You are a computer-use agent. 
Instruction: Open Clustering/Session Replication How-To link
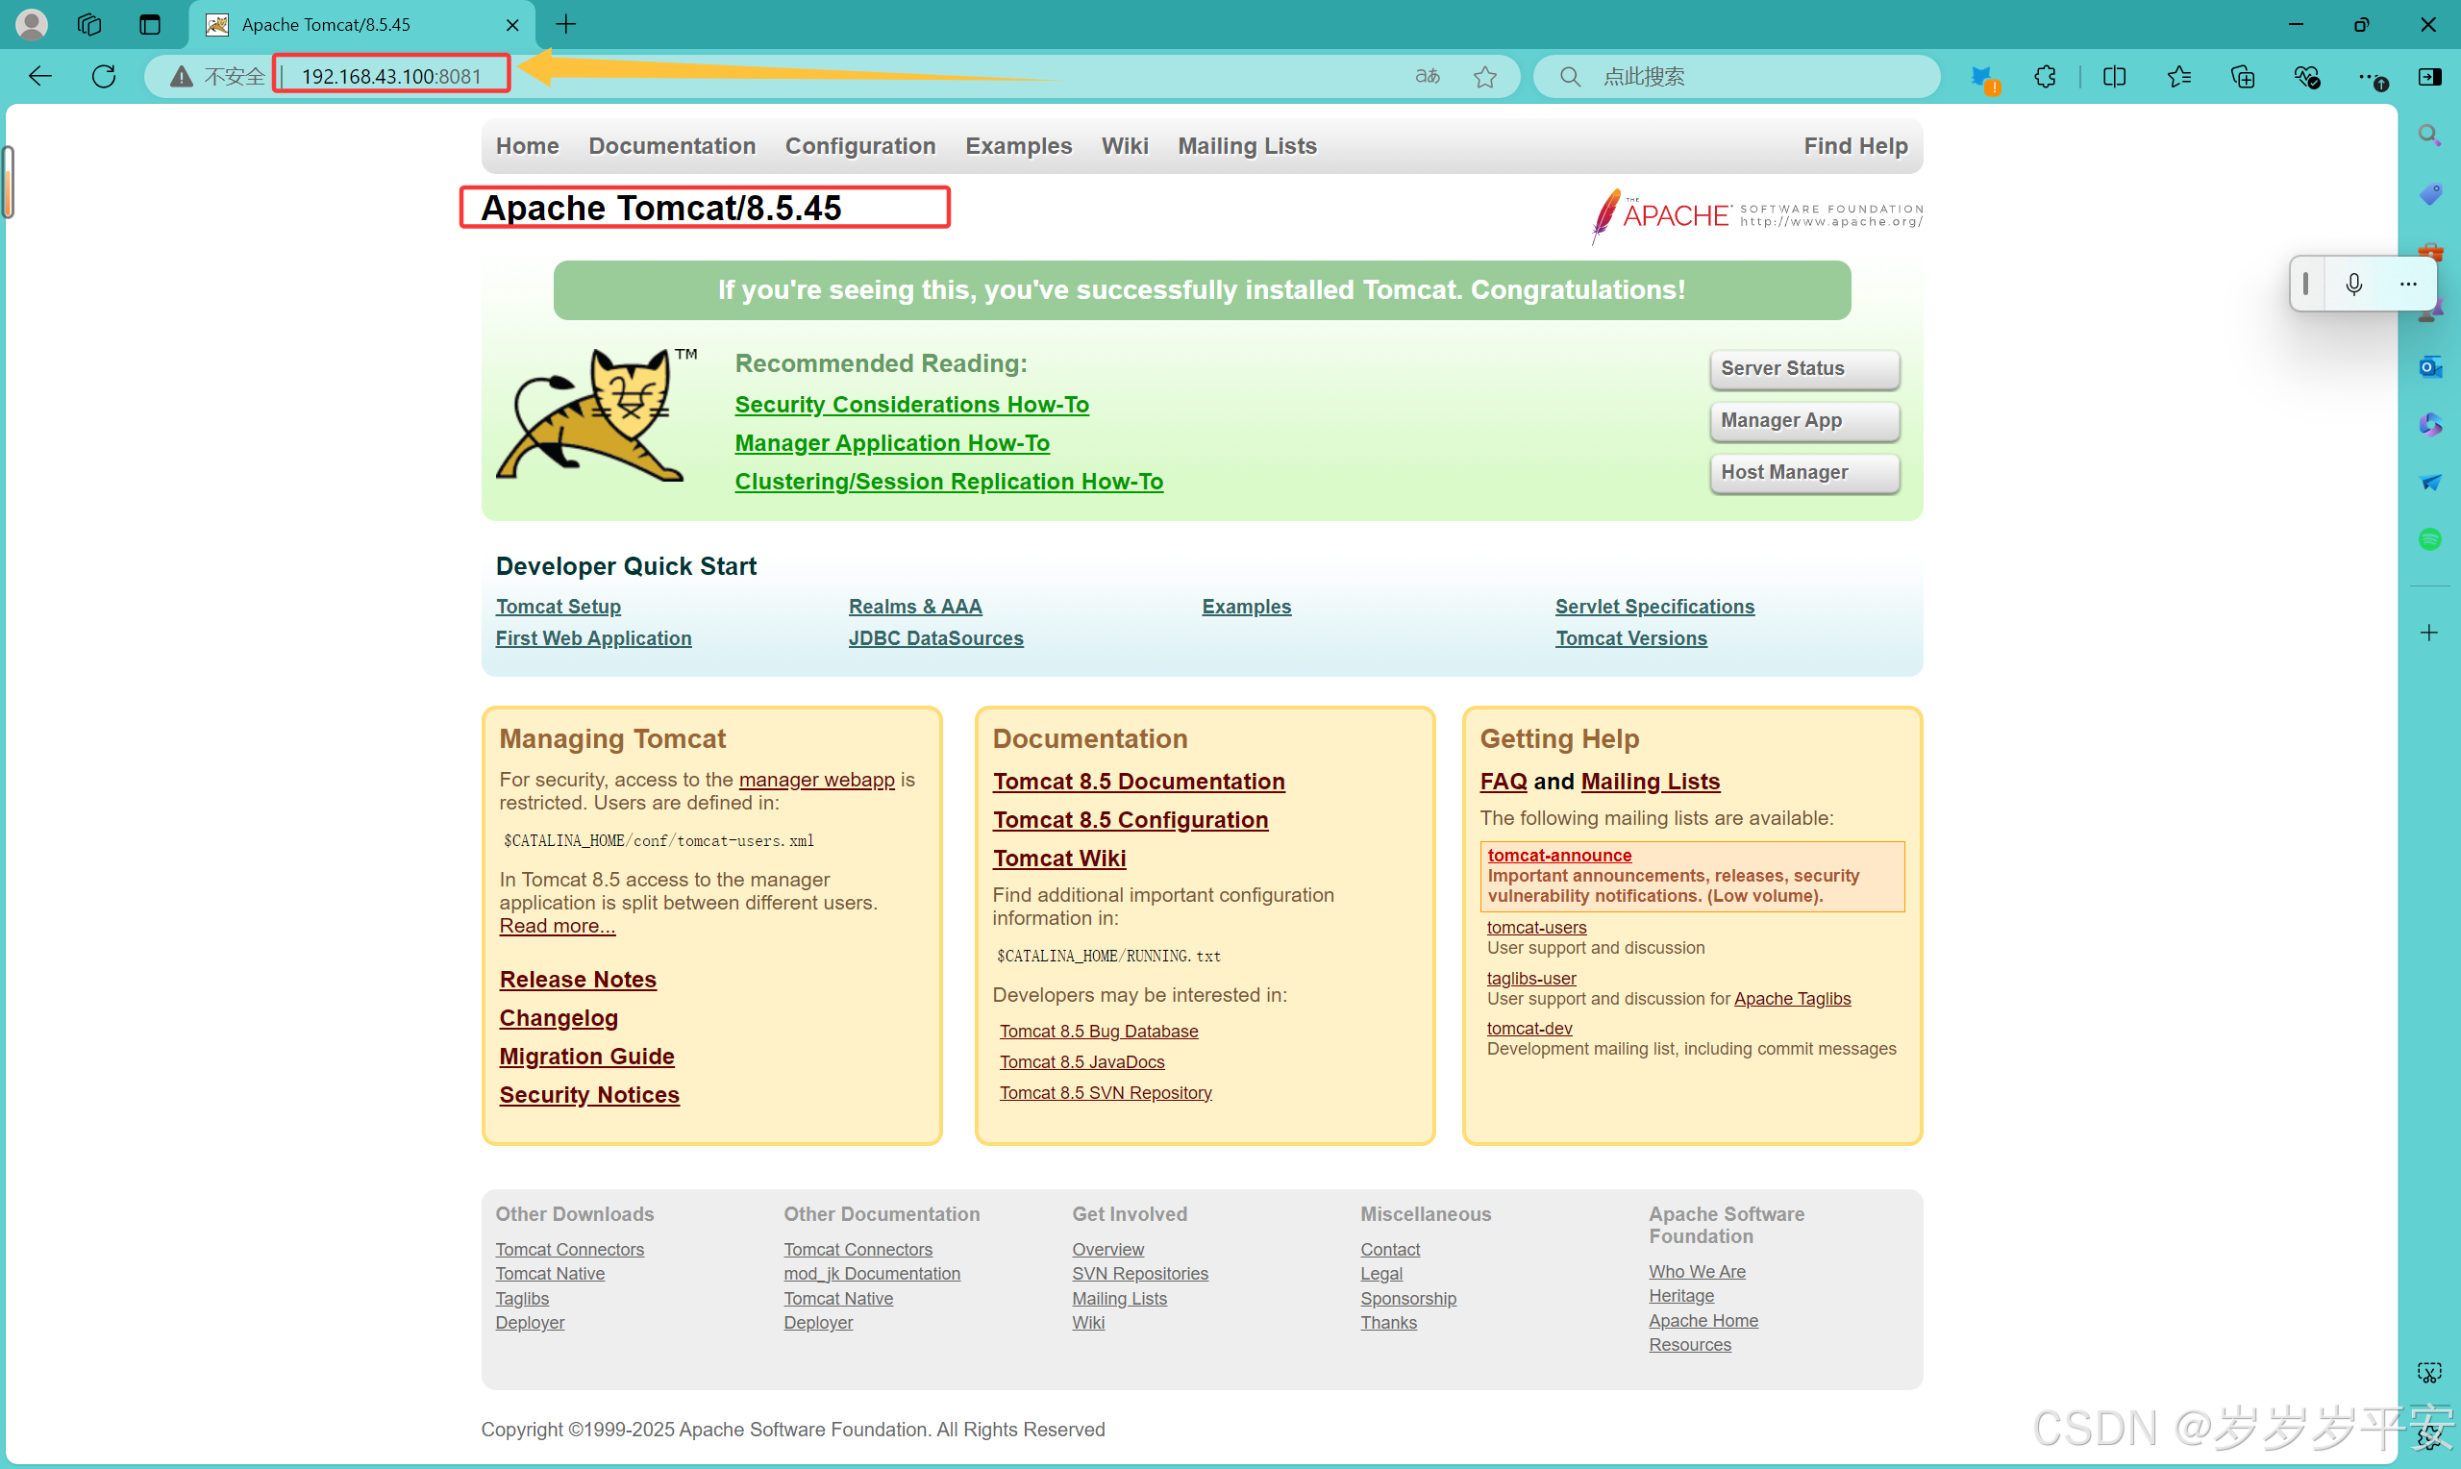[x=949, y=482]
